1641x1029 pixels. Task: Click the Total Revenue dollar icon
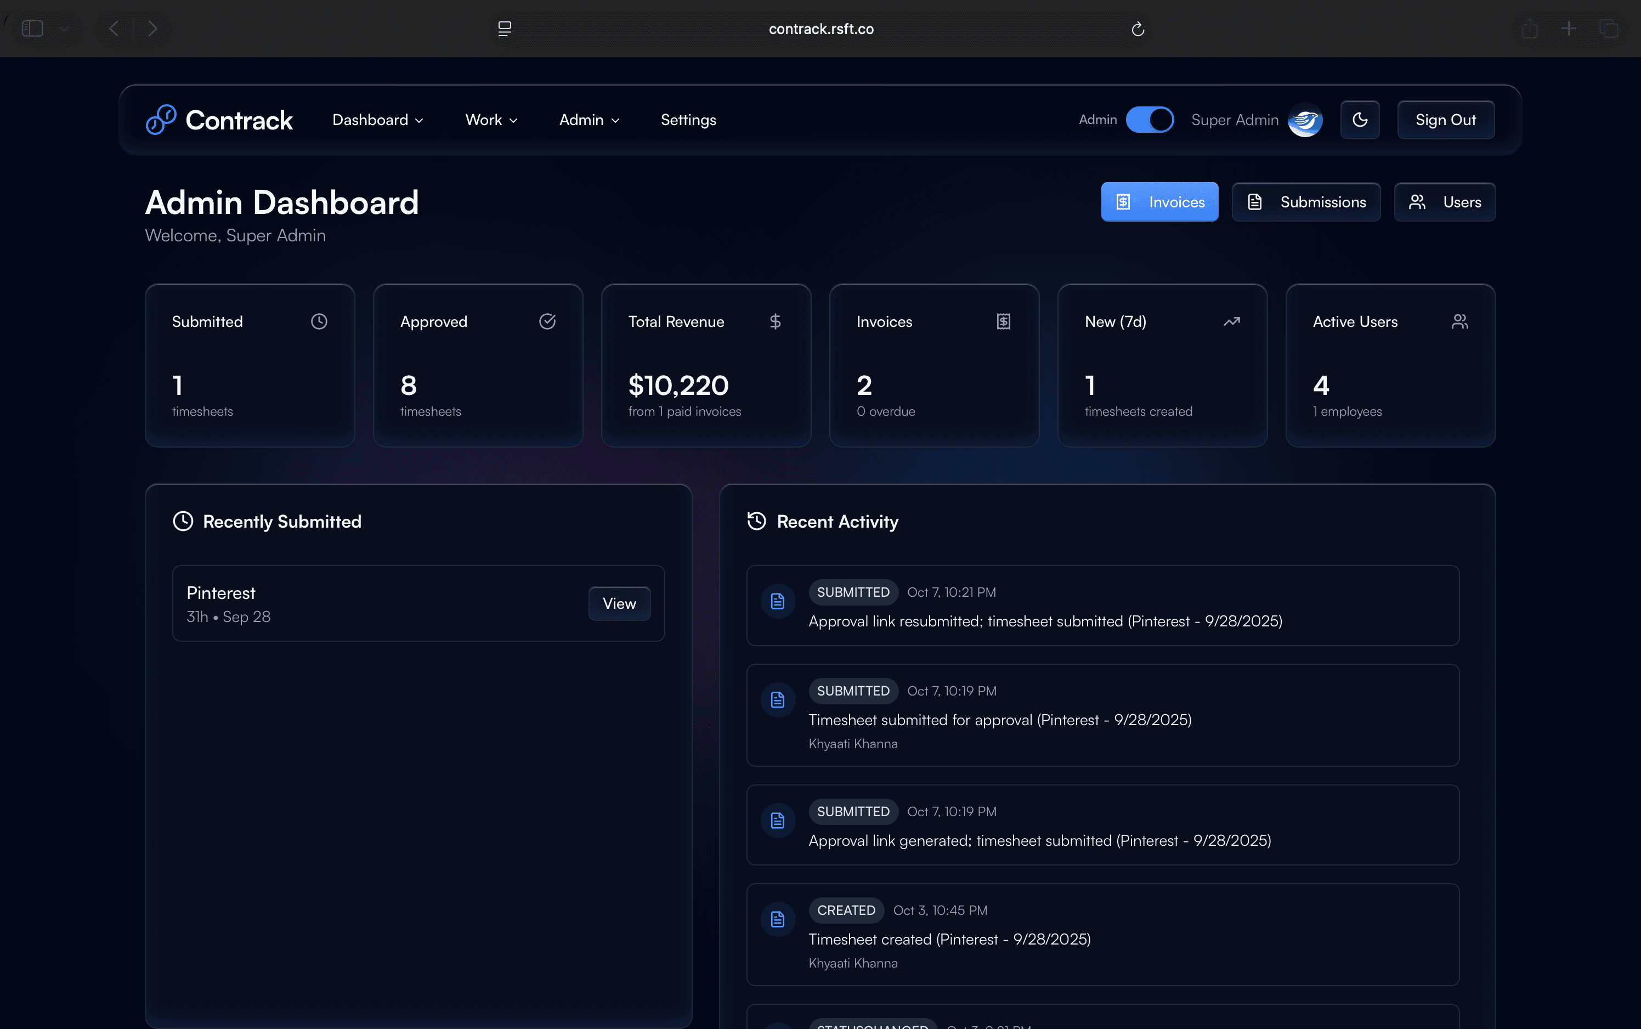(775, 321)
